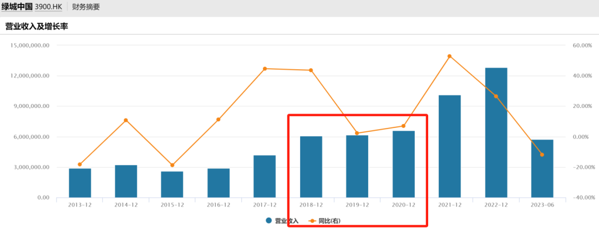599x232 pixels.
Task: Select the 2017-12 revenue bar
Action: [x=265, y=176]
